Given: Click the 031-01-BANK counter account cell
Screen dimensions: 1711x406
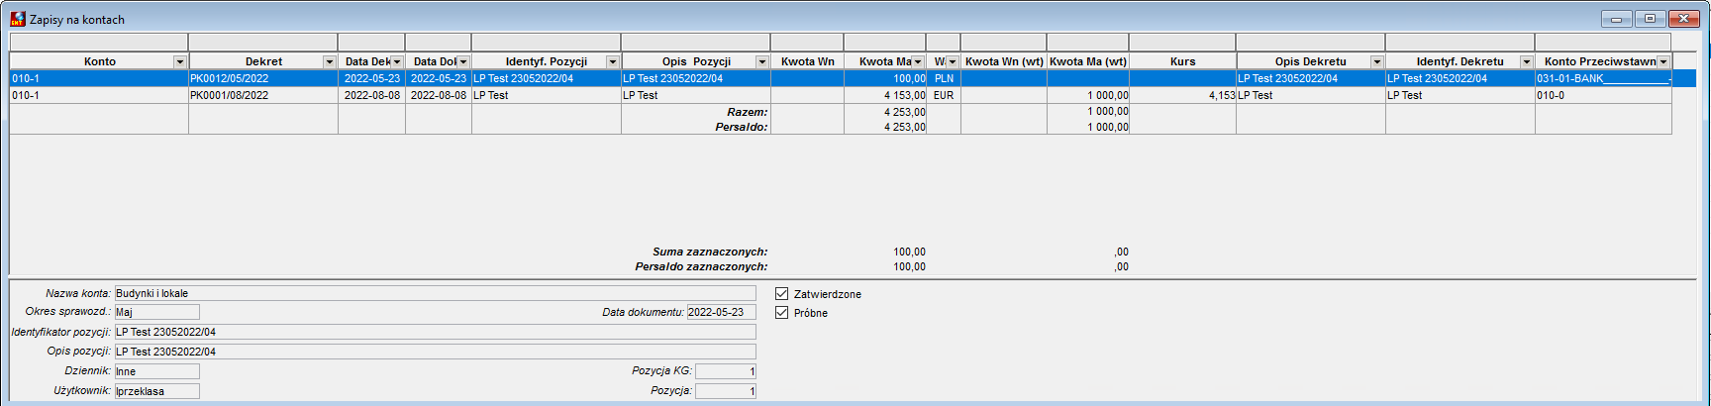Looking at the screenshot, I should point(1603,78).
